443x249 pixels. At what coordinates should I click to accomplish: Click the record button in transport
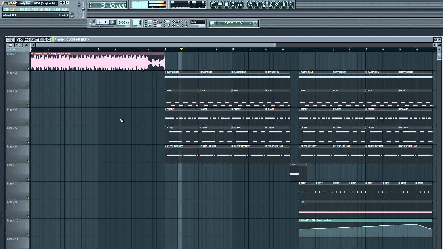[x=112, y=22]
